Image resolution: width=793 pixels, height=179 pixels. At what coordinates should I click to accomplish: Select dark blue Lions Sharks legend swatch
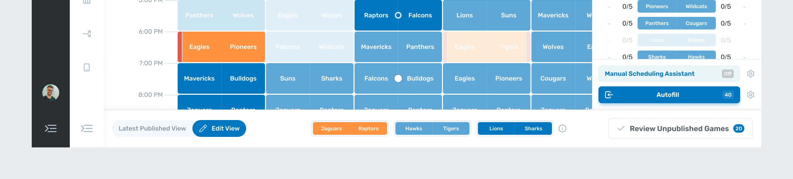pos(515,128)
